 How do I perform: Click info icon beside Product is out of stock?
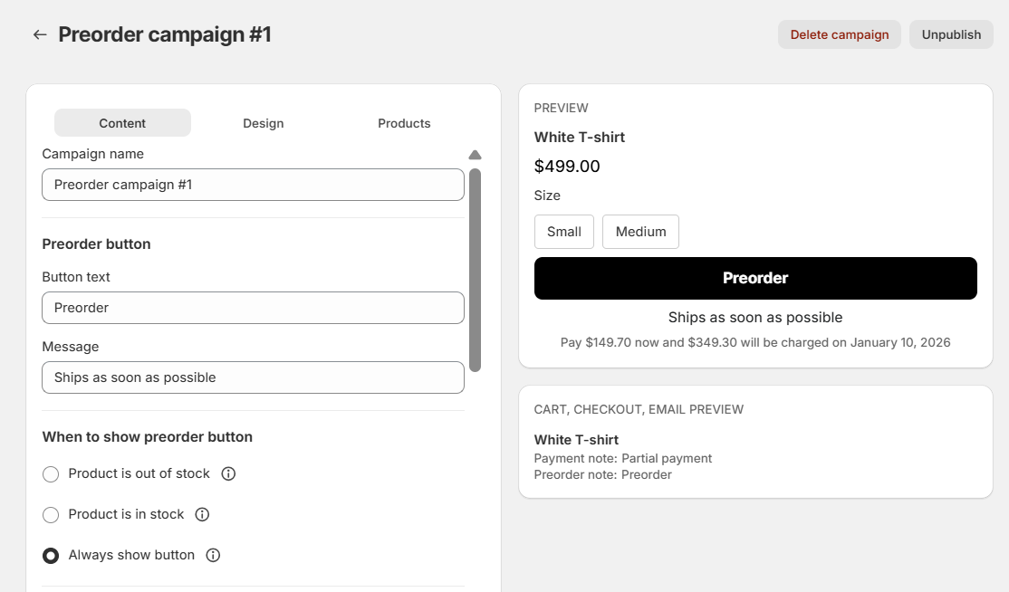click(x=228, y=473)
